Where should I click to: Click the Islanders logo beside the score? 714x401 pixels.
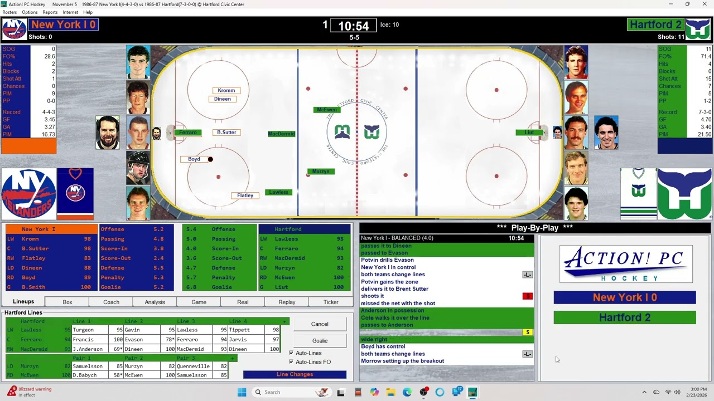click(x=15, y=29)
